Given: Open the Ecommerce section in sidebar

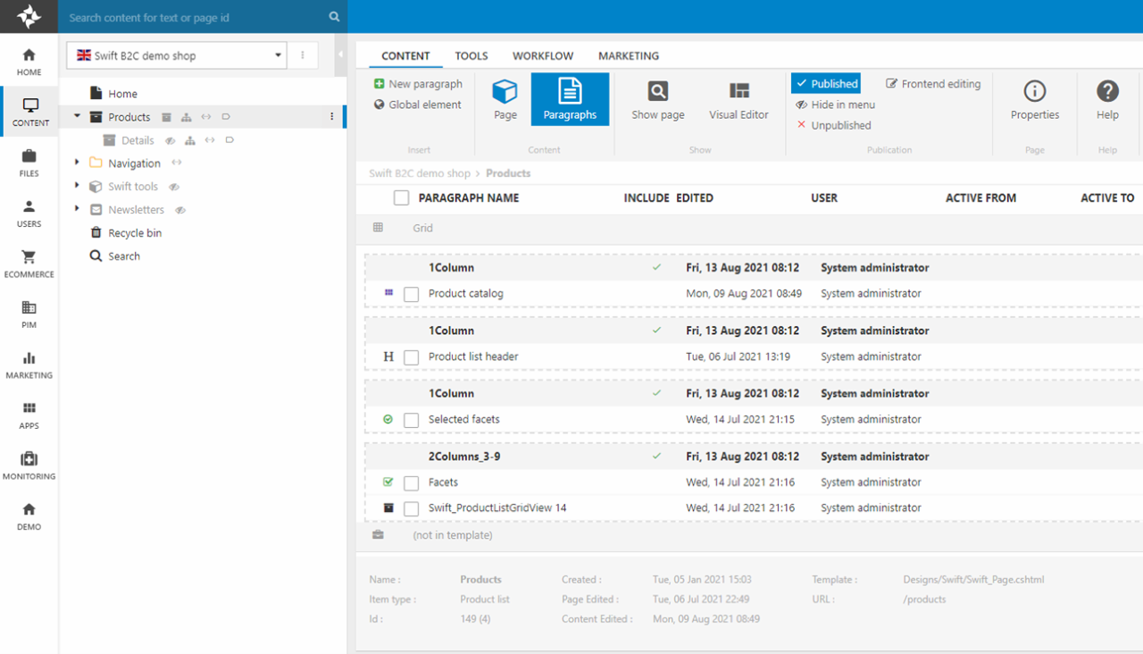Looking at the screenshot, I should pos(29,264).
